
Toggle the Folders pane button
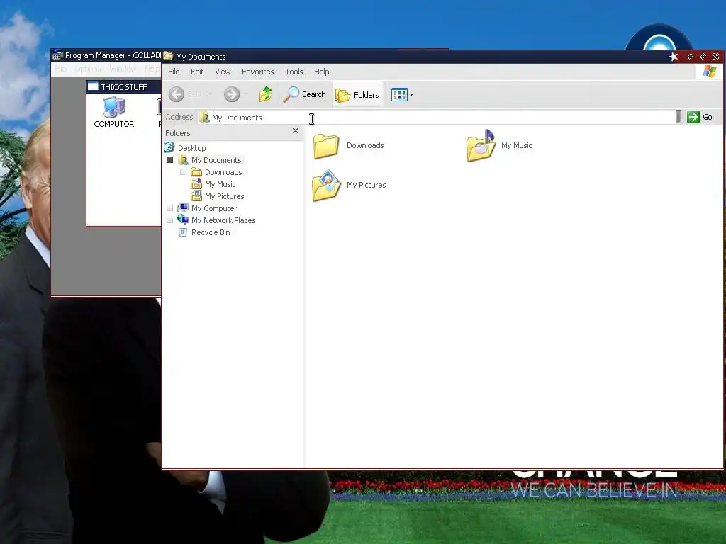coord(357,95)
